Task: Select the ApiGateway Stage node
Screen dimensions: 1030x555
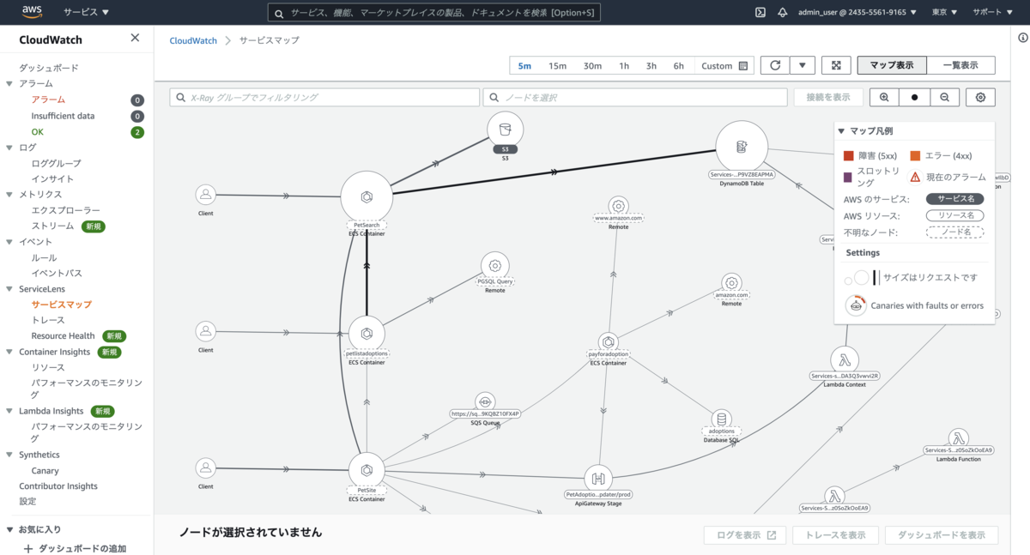Action: click(x=598, y=479)
